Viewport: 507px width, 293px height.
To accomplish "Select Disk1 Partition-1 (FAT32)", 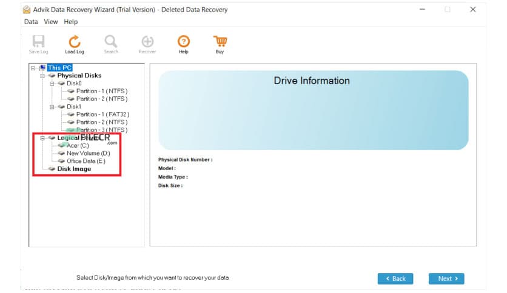I will point(103,114).
